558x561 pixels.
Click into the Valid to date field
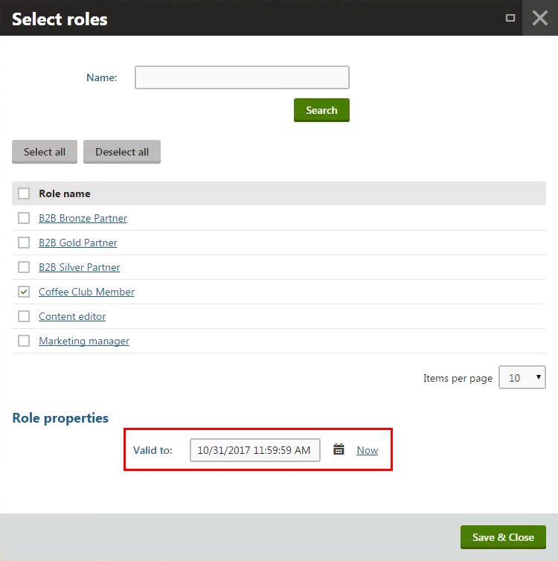(x=255, y=450)
